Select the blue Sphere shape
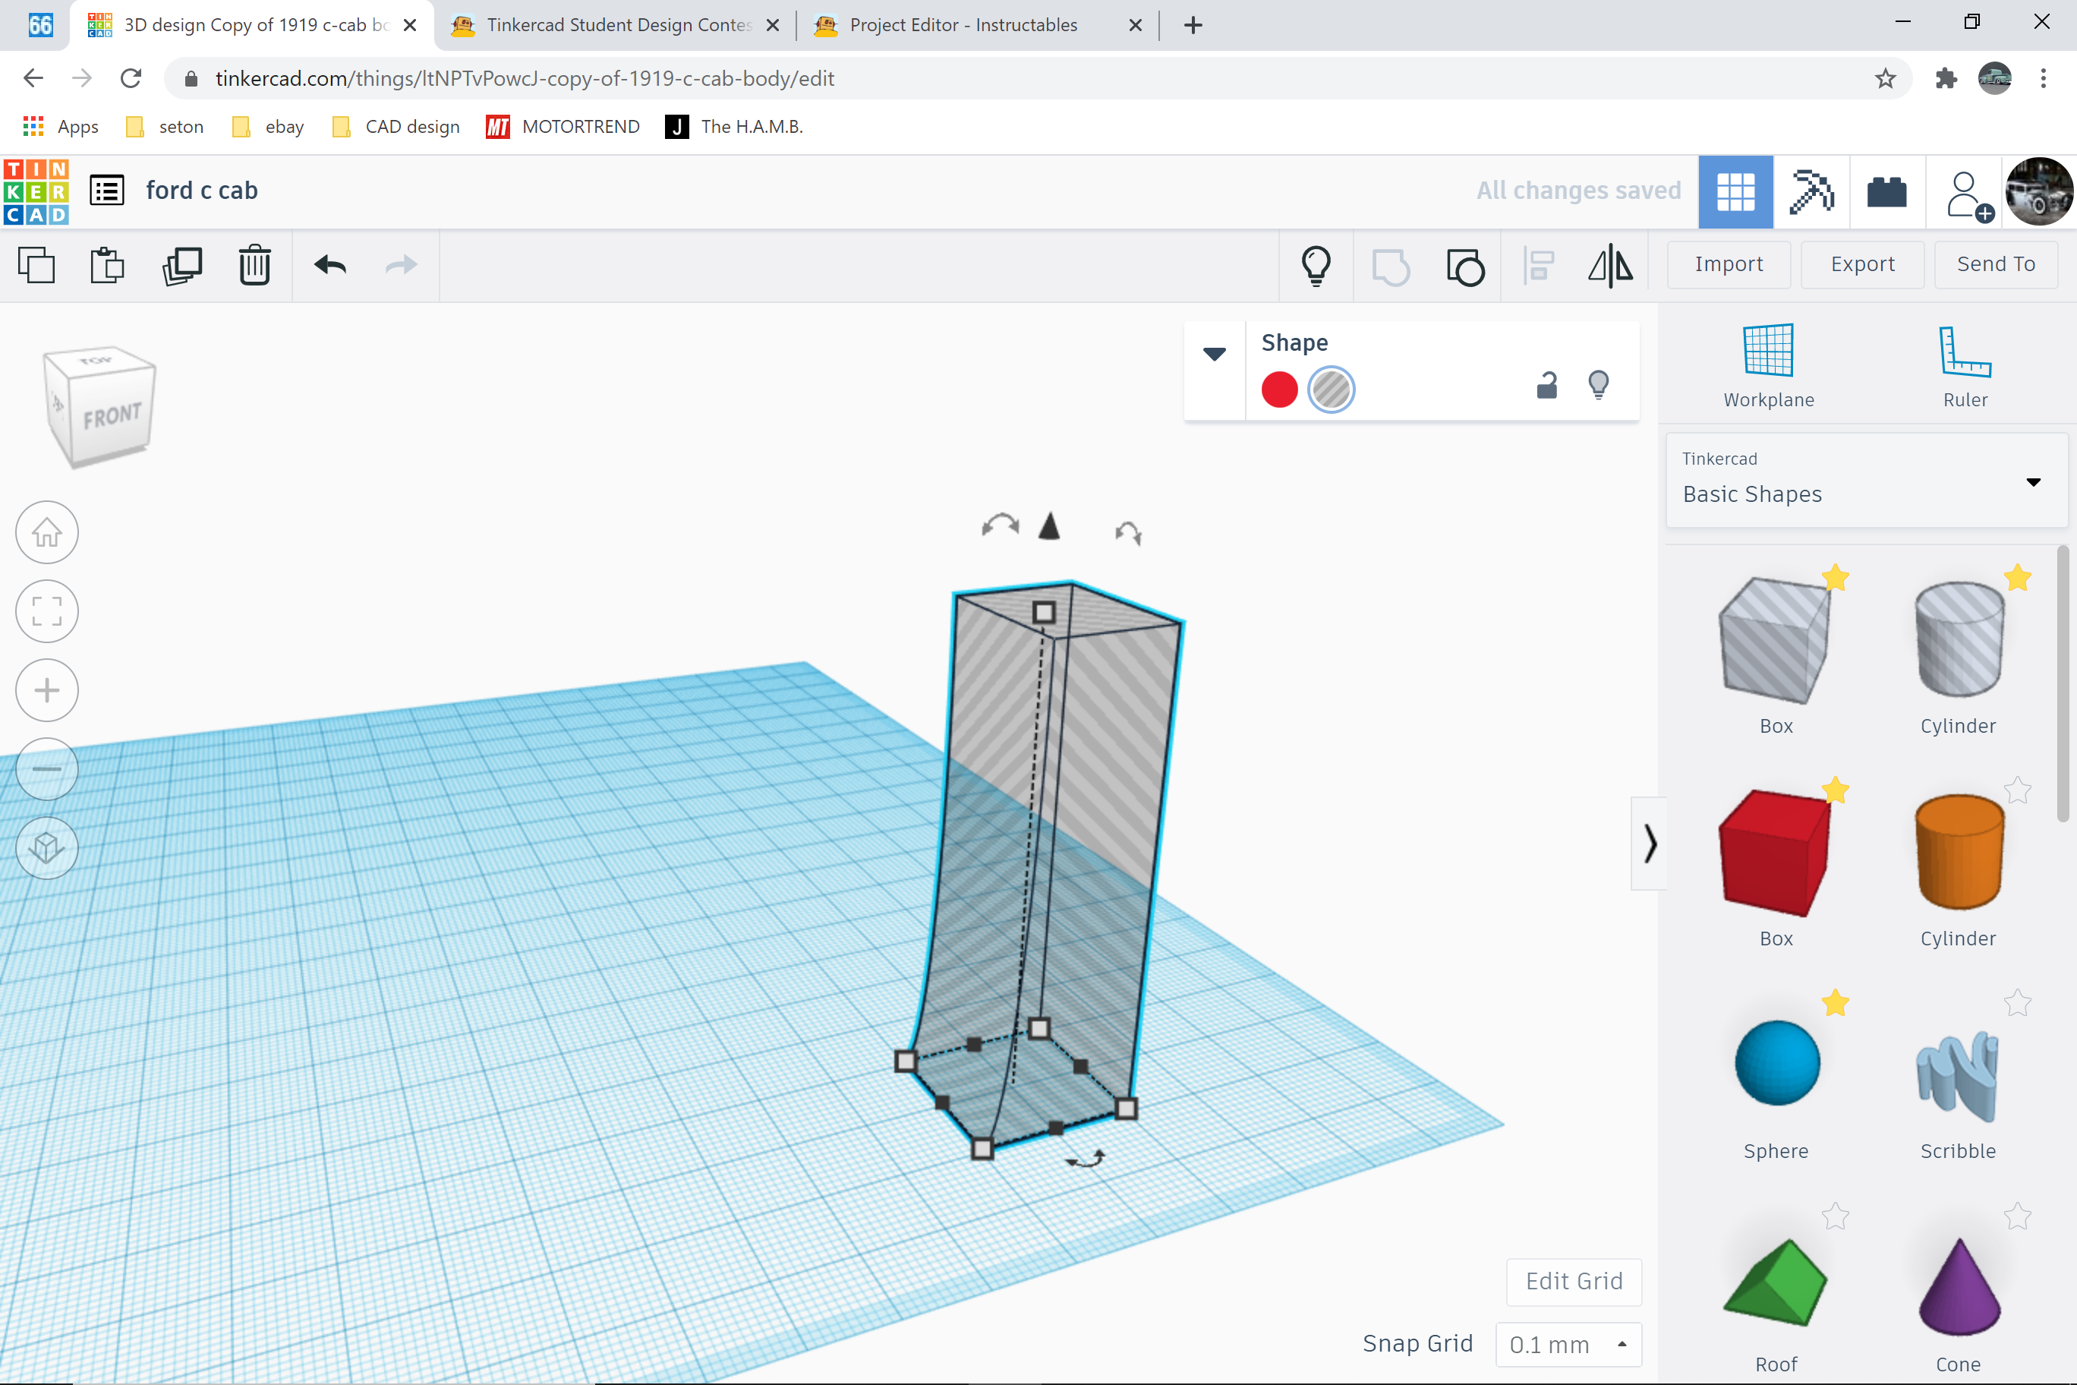Screen dimensions: 2077x1385 coord(1776,1062)
